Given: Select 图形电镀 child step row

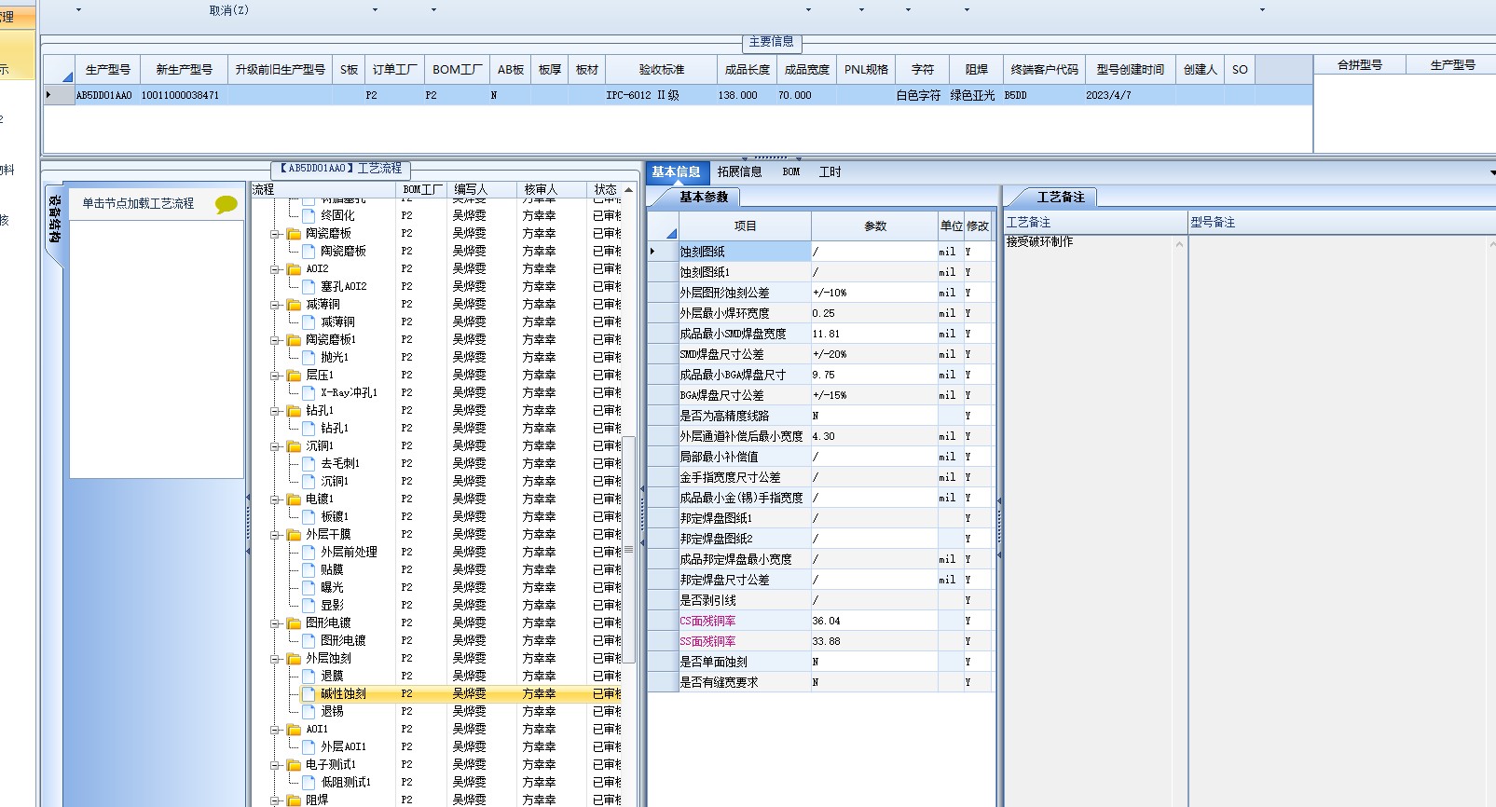Looking at the screenshot, I should point(343,641).
